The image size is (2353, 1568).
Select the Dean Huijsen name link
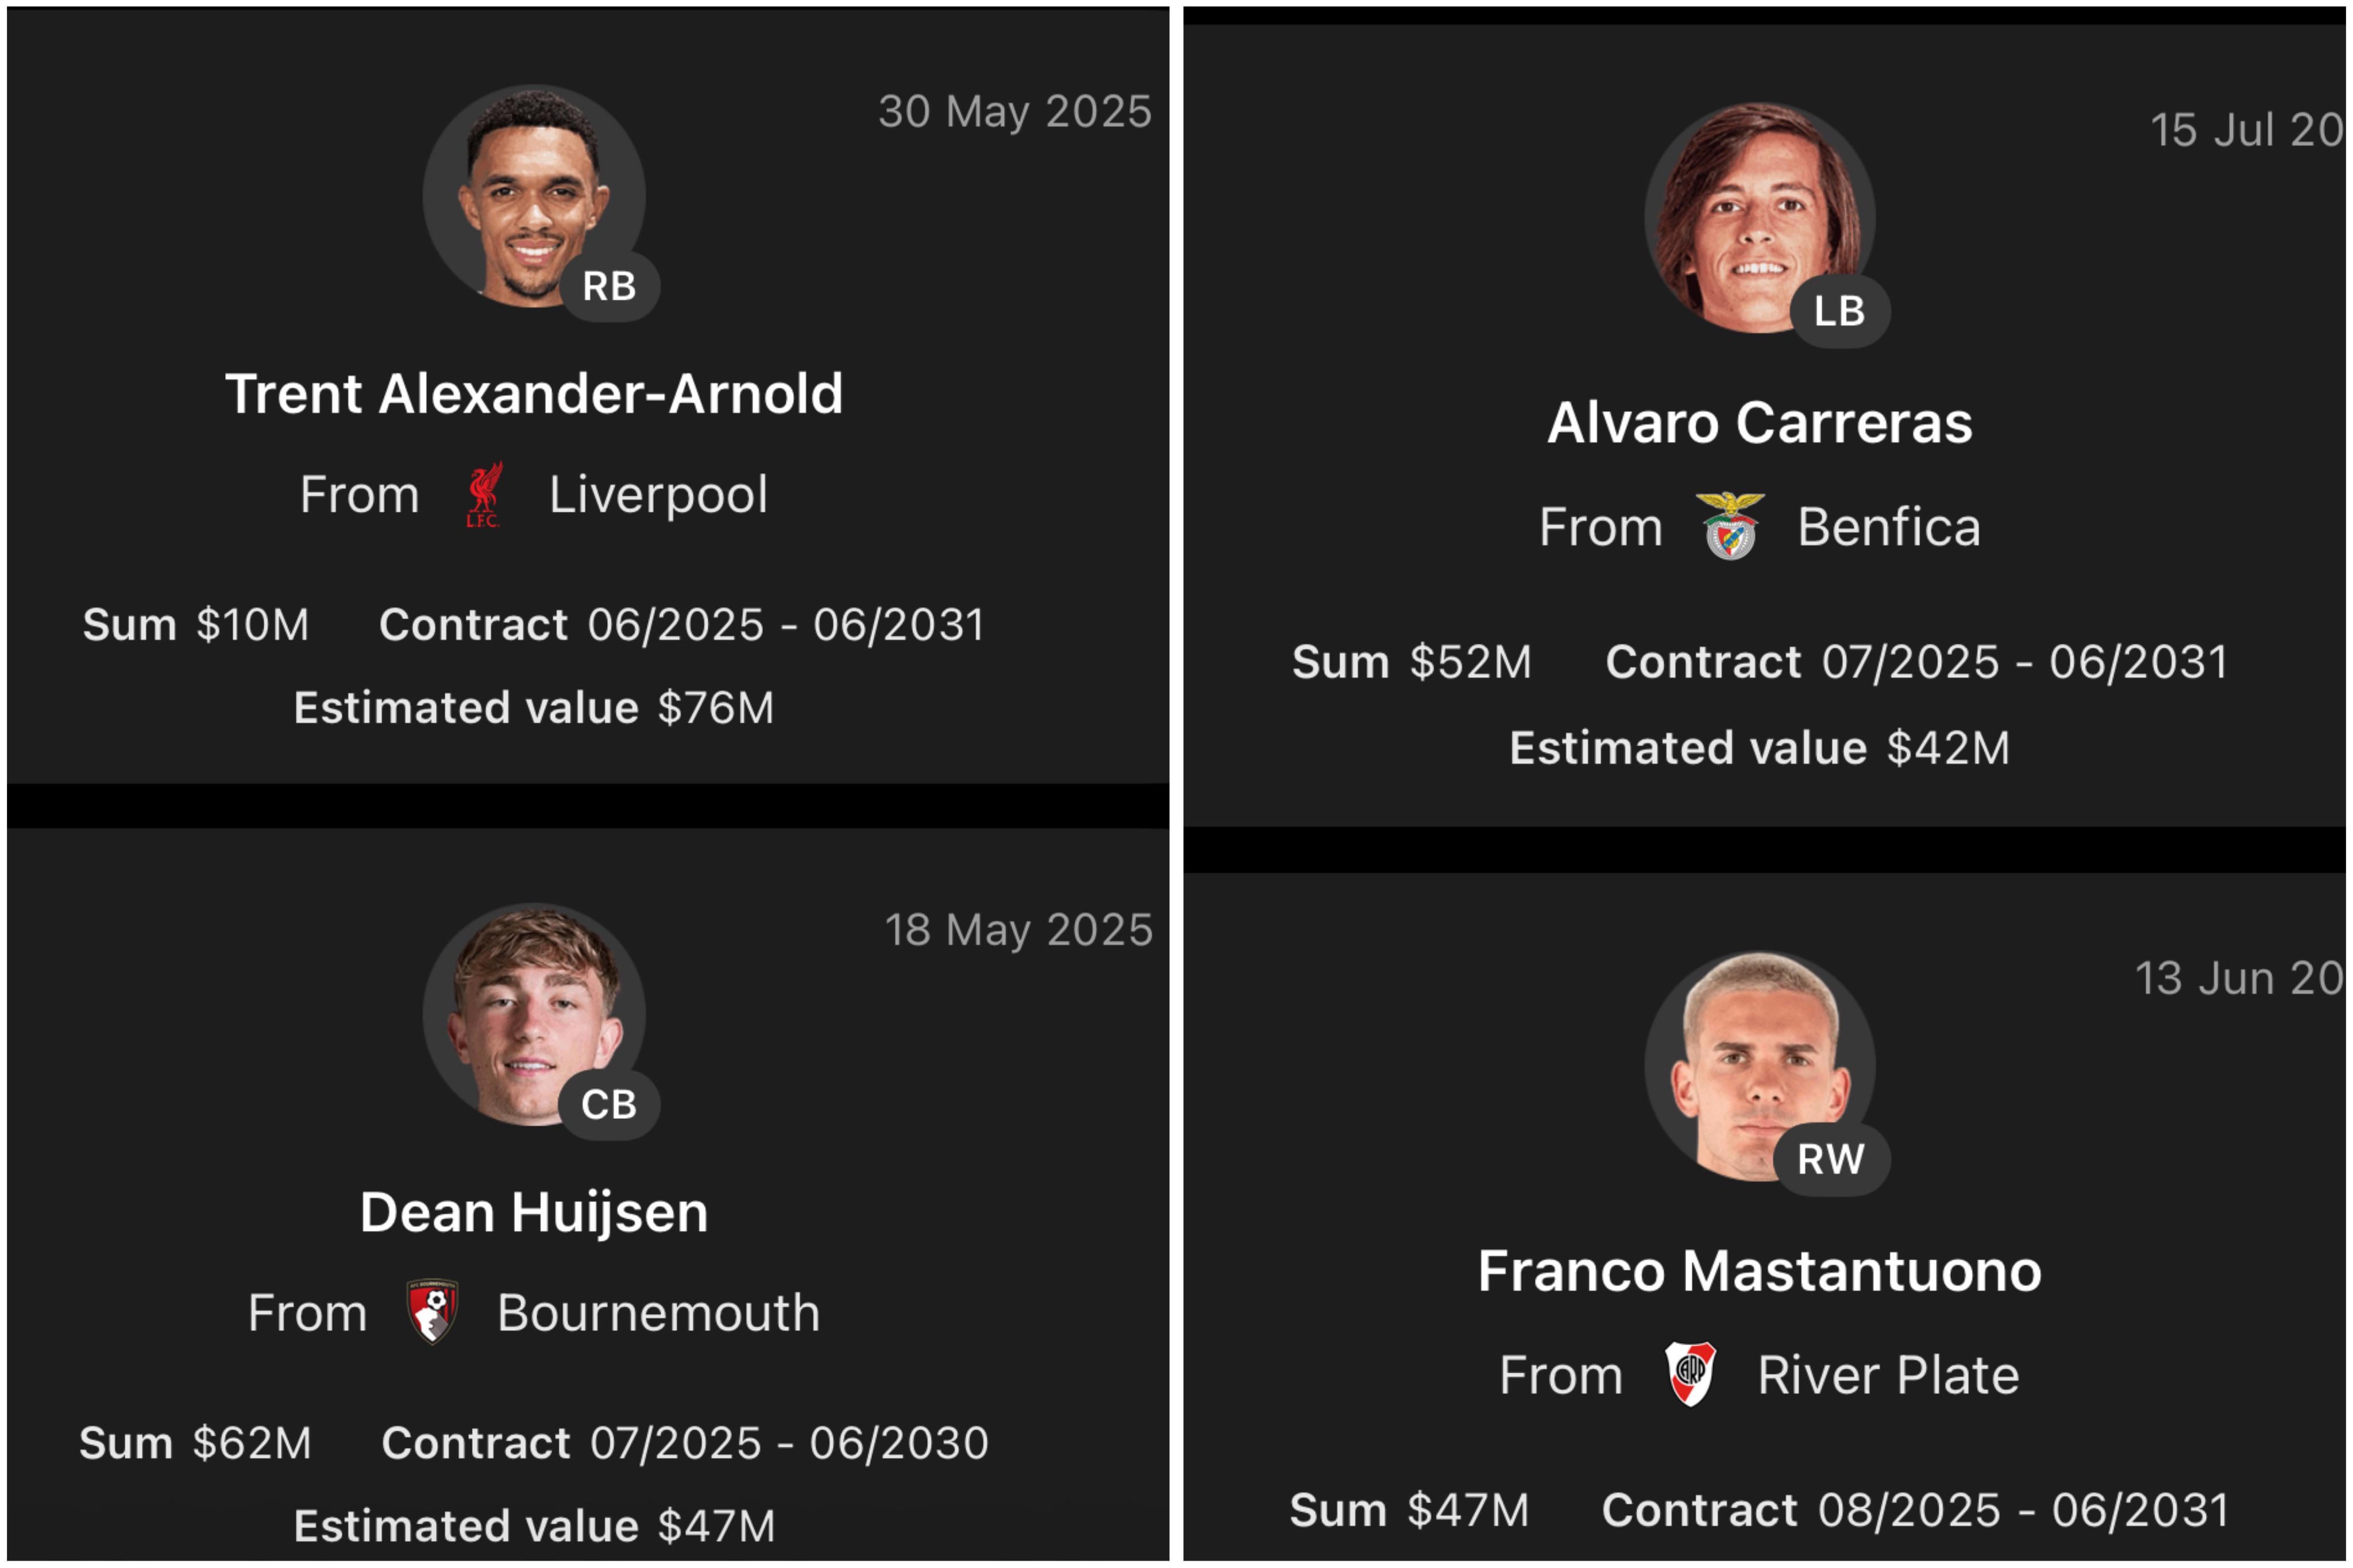pyautogui.click(x=534, y=1212)
